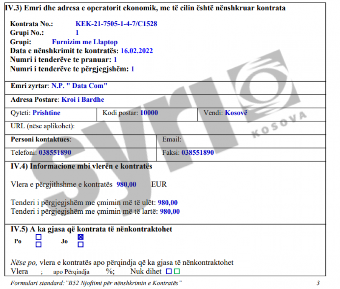Click the 'Vlera' label on the last form line
Screen dimensions: 340x289
click(x=19, y=272)
